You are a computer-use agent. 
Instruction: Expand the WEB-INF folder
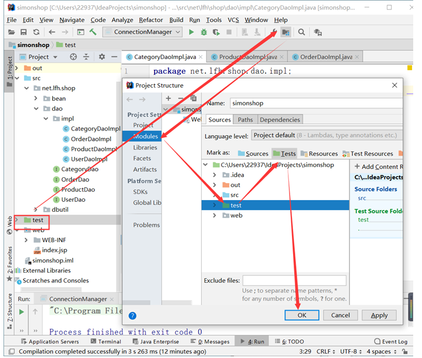click(26, 240)
